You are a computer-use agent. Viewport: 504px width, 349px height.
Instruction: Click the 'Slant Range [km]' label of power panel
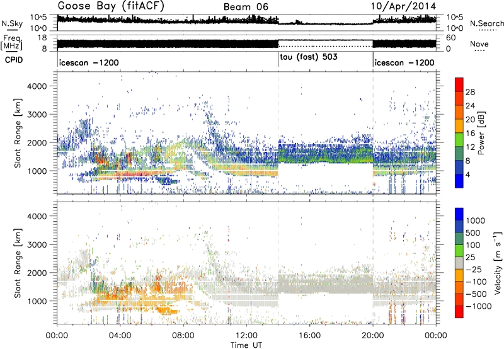coord(18,133)
